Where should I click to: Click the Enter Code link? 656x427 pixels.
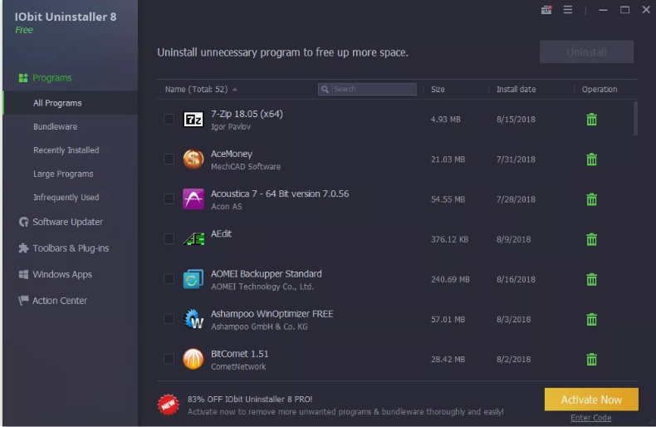click(590, 418)
